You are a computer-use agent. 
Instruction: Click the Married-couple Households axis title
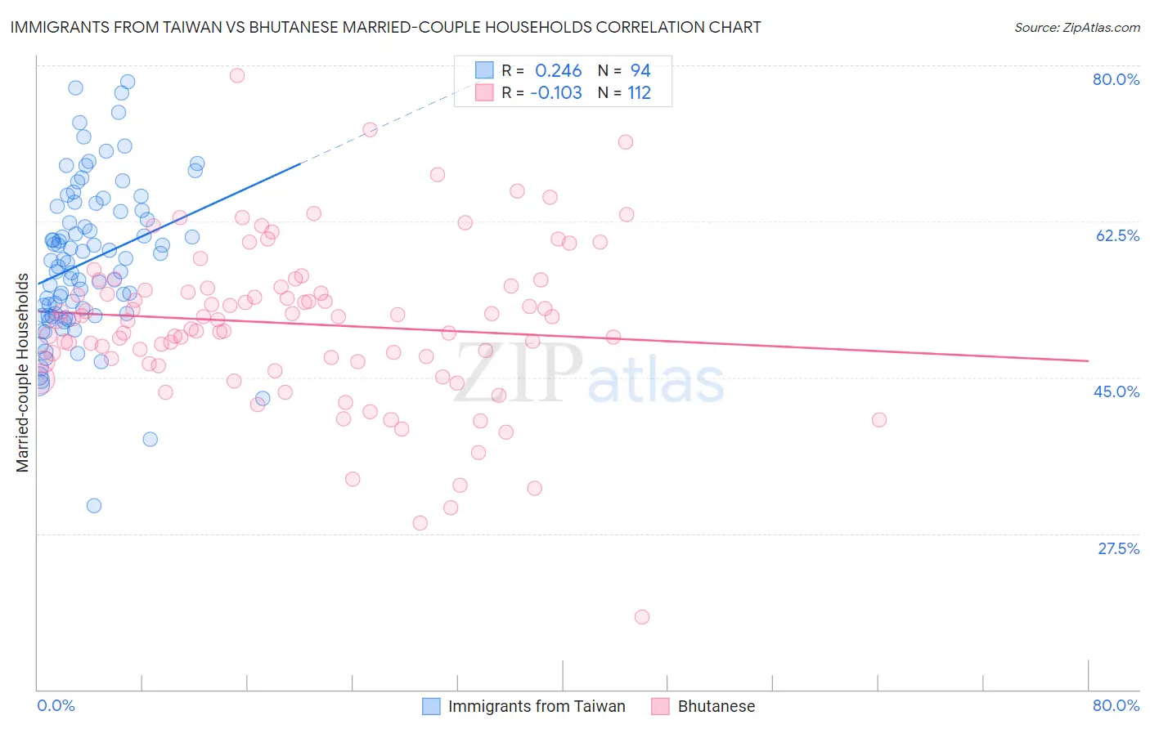[23, 373]
